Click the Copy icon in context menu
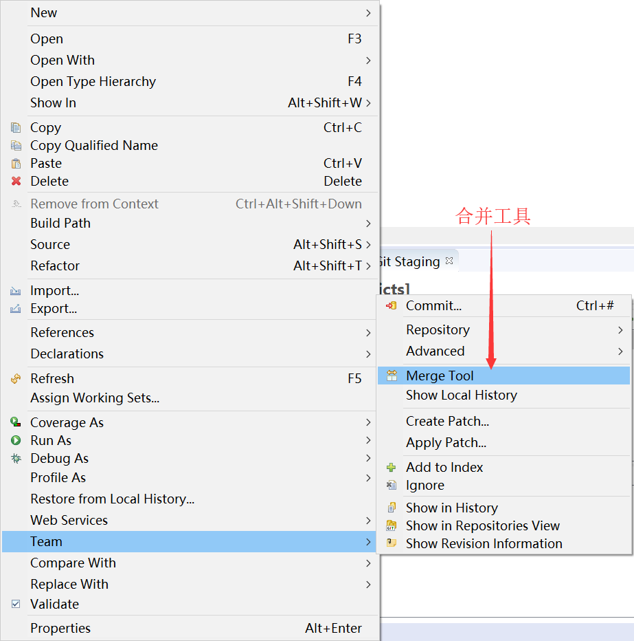The height and width of the screenshot is (641, 634). pyautogui.click(x=16, y=127)
